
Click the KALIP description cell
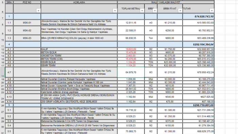point(79,49)
